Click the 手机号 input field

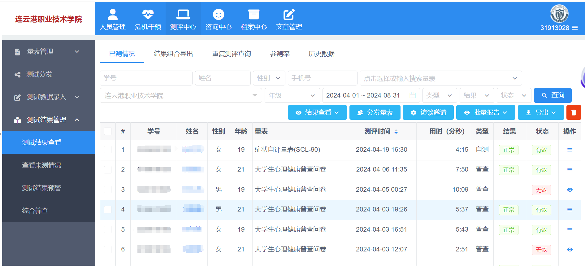click(x=323, y=78)
